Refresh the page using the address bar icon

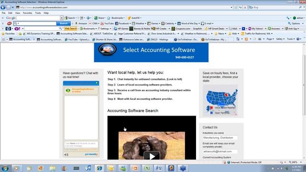[x=240, y=8]
